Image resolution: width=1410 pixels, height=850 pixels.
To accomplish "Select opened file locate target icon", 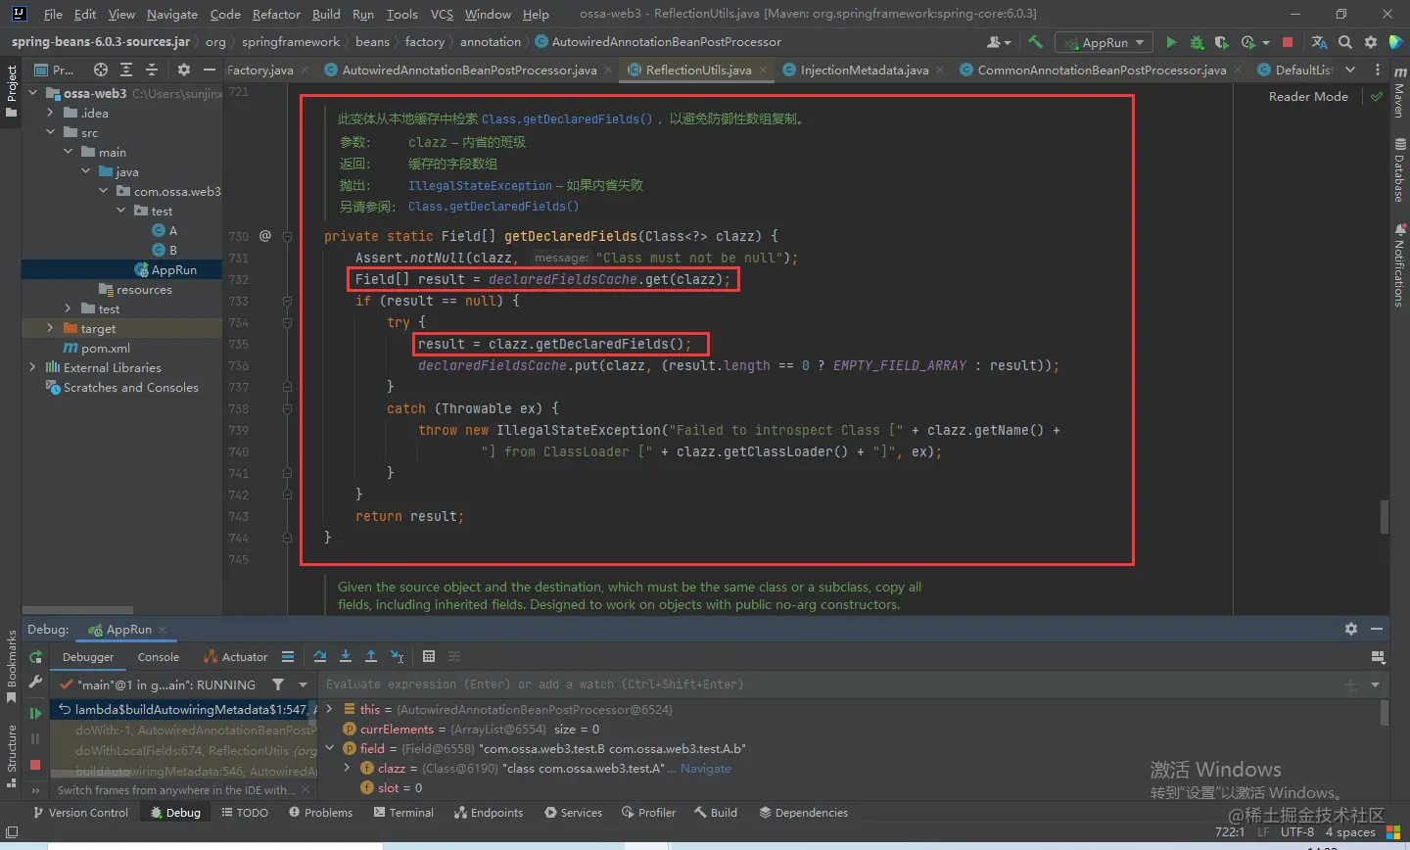I will pyautogui.click(x=101, y=70).
